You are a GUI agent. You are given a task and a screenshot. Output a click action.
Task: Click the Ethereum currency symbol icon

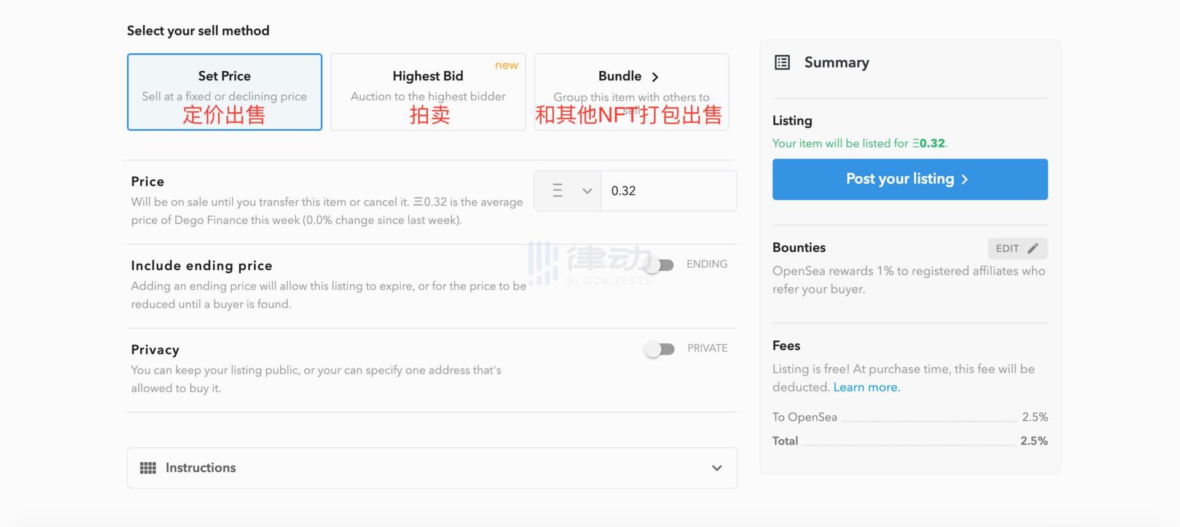pos(557,191)
